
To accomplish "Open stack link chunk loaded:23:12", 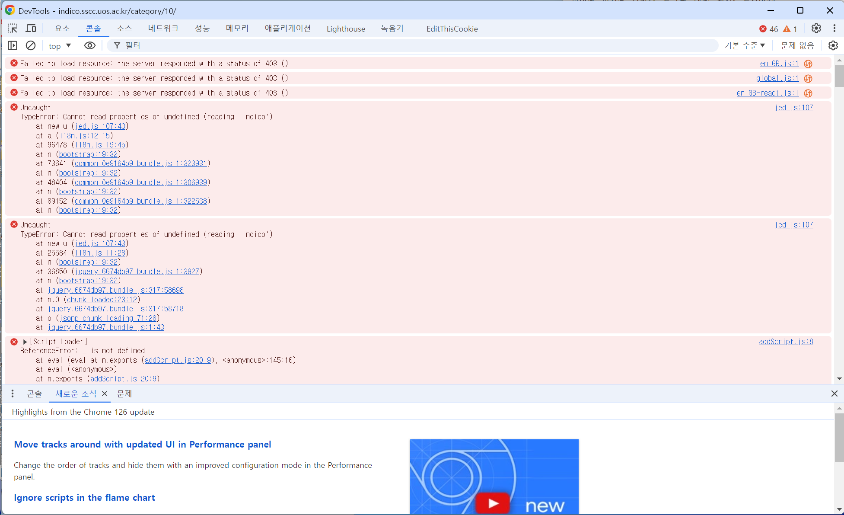I will coord(102,300).
